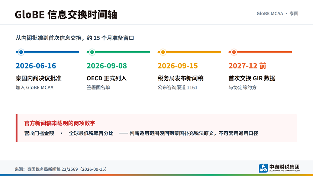313x176 pixels.
Task: Click the callout item 营收门槛金额
Action: point(39,133)
